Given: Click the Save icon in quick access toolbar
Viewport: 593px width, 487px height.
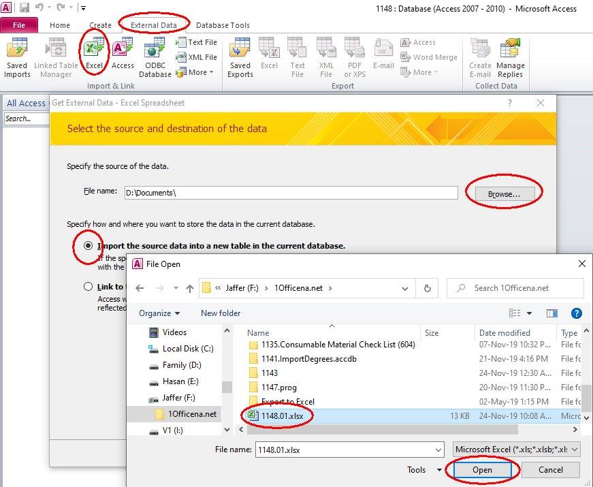Looking at the screenshot, I should coord(25,7).
